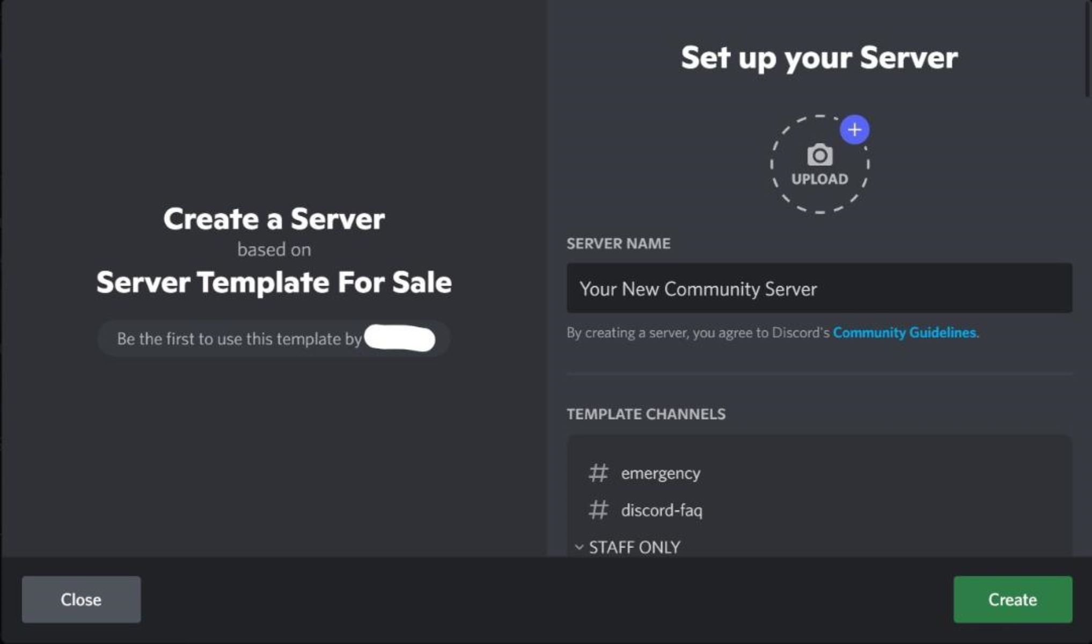
Task: Click the hashtag icon next to discord-faq
Action: click(x=598, y=510)
